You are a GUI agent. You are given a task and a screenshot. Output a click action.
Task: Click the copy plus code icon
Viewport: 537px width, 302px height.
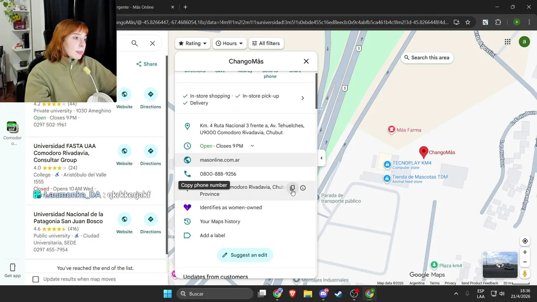click(292, 188)
